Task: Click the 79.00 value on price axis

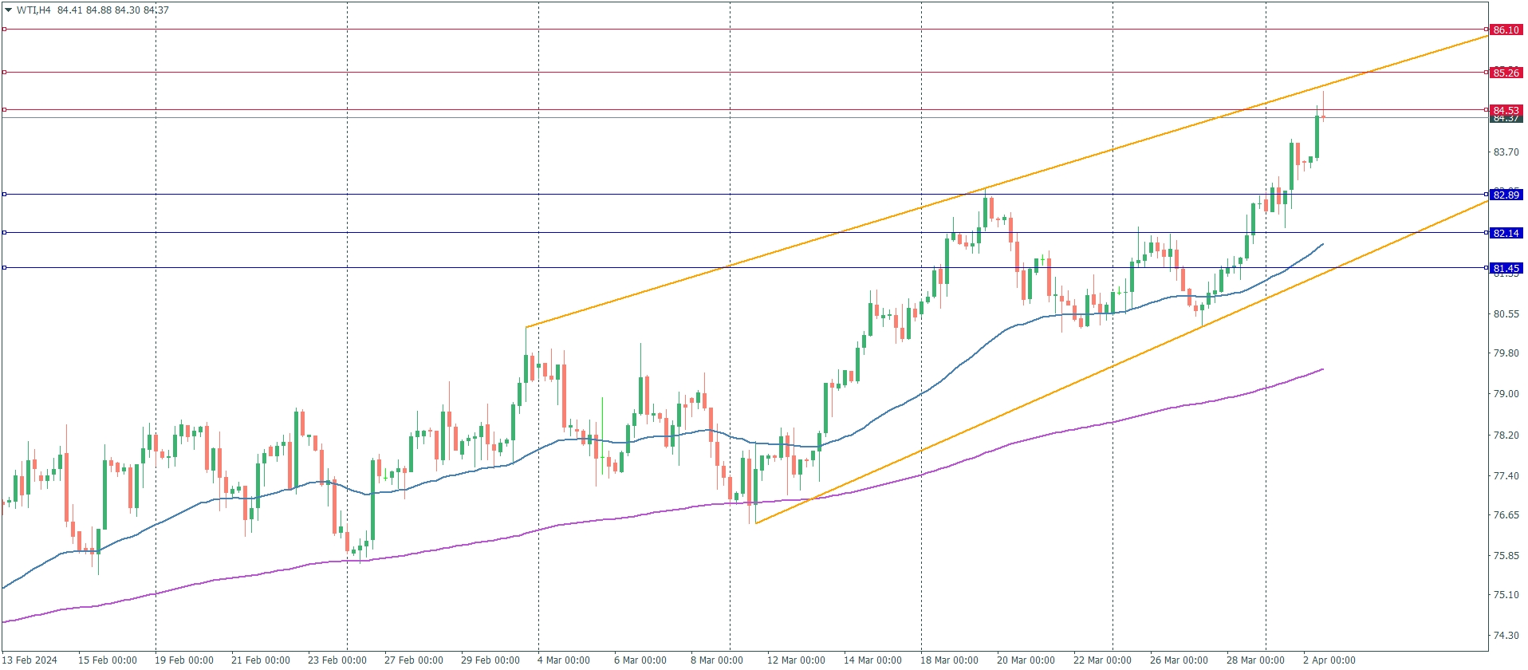Action: pyautogui.click(x=1506, y=394)
